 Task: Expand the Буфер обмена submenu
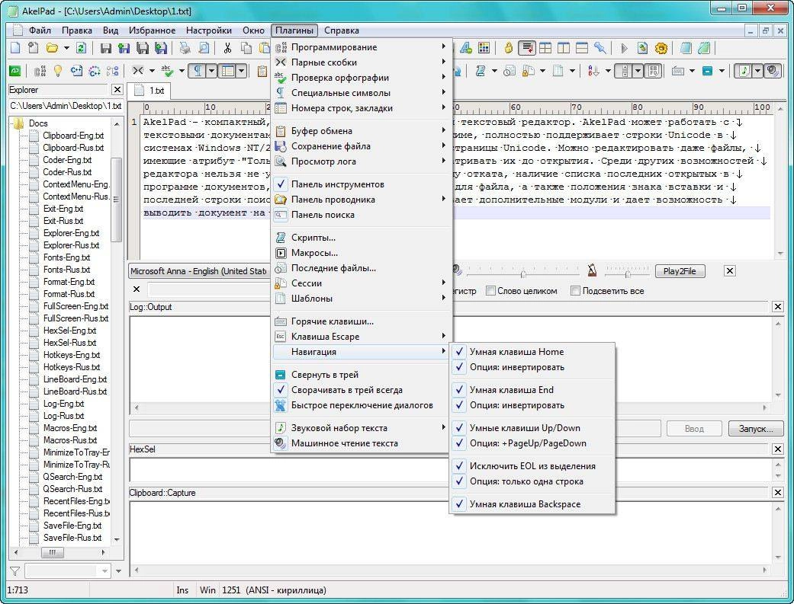(x=361, y=130)
